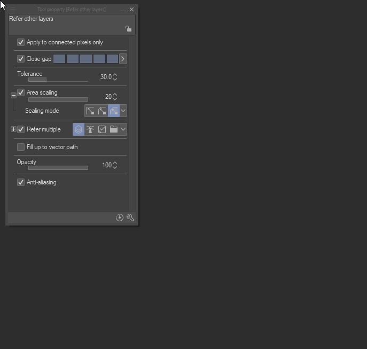Viewport: 367px width, 349px height.
Task: Click the Opacity value 100
Action: click(107, 165)
